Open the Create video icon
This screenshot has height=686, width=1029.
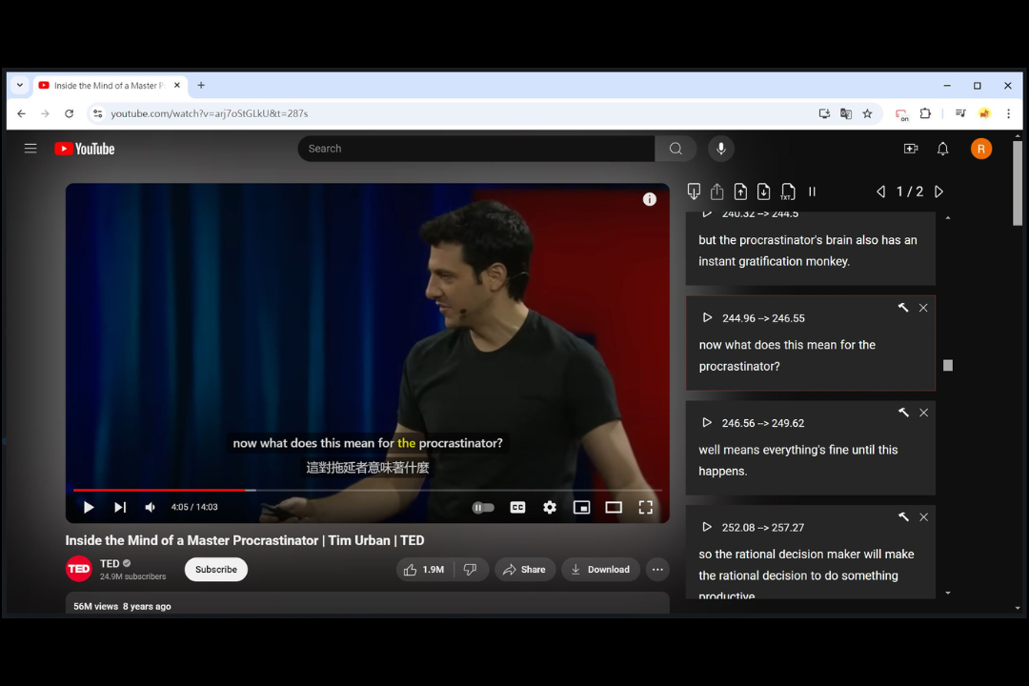coord(910,149)
